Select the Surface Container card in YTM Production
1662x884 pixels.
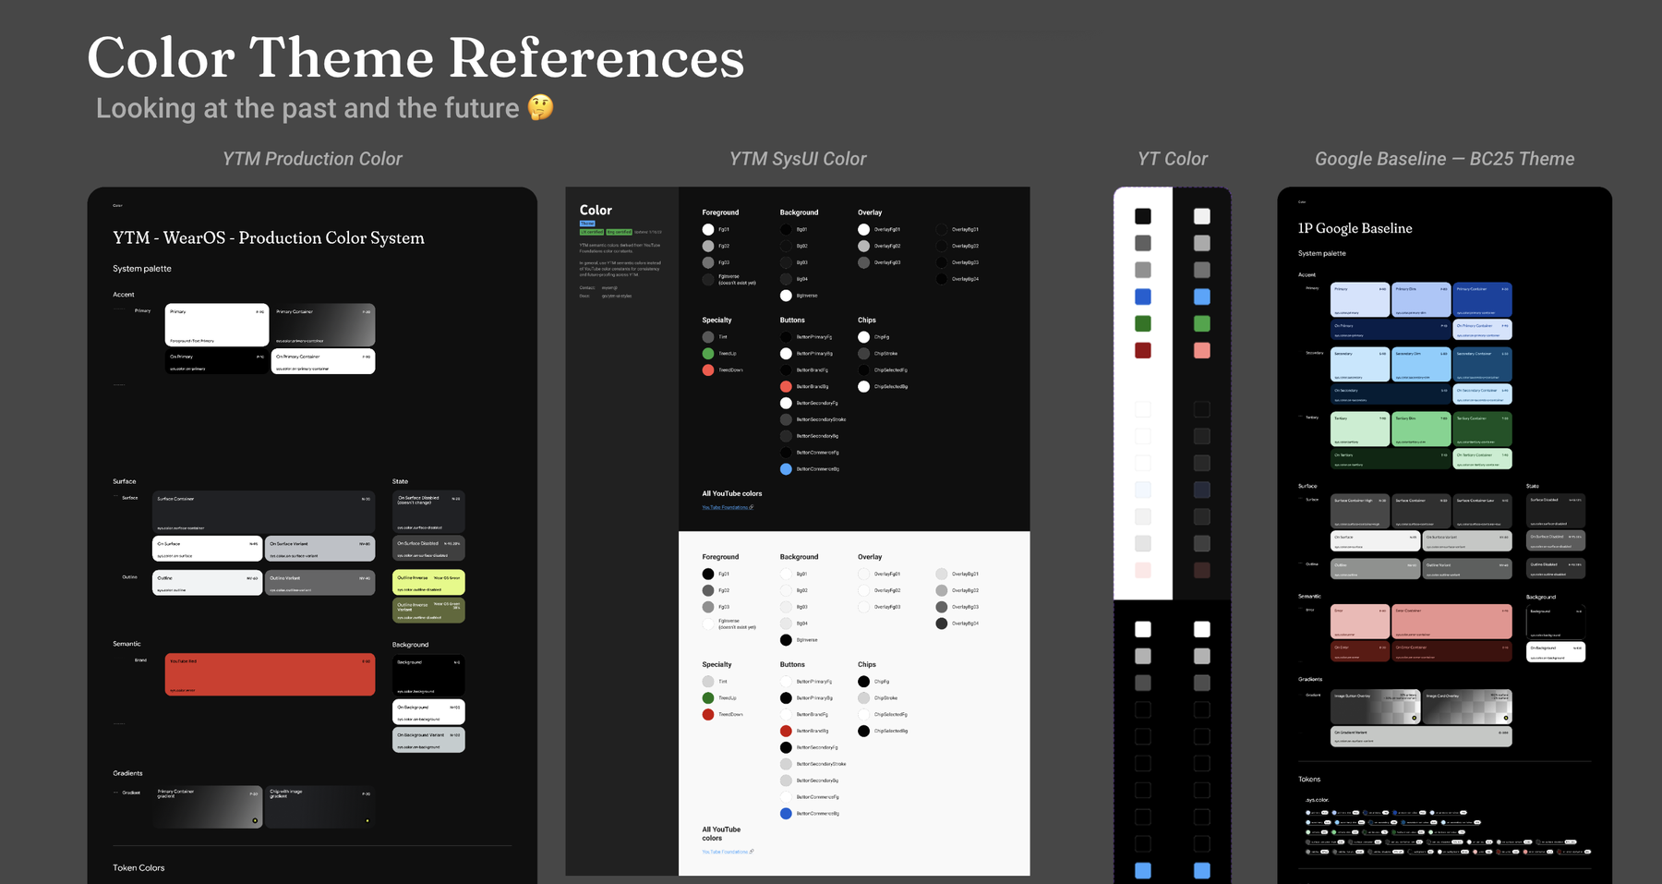pos(264,512)
